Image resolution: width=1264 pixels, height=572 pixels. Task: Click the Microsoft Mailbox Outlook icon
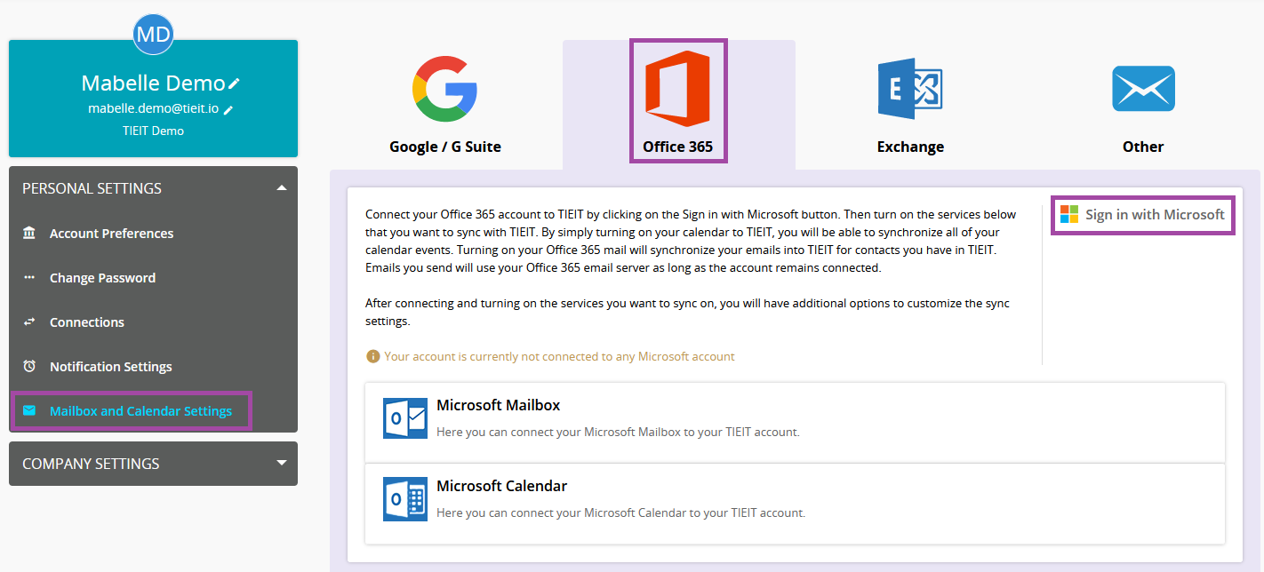(x=405, y=417)
